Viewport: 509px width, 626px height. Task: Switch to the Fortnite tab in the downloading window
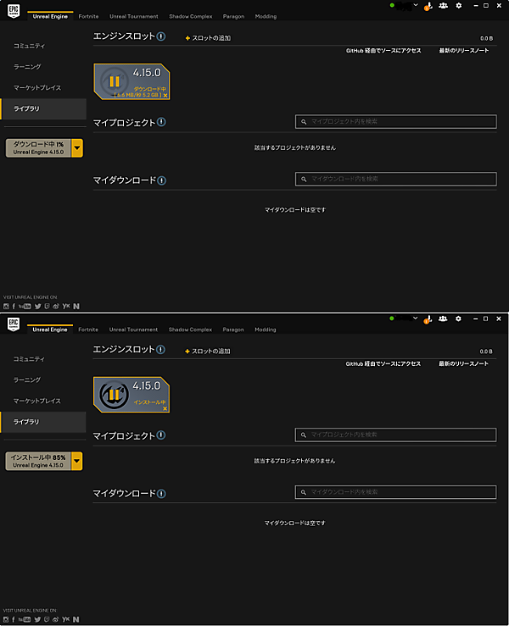point(88,16)
